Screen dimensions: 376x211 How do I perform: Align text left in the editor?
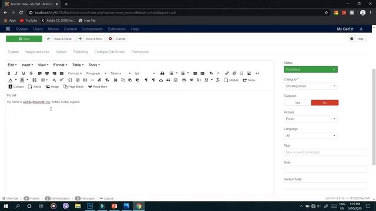coord(39,73)
